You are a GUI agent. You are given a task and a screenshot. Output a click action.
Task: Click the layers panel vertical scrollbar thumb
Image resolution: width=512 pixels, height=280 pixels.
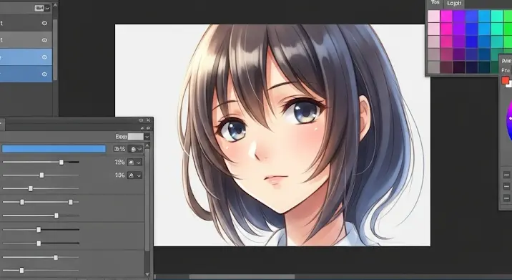pyautogui.click(x=55, y=49)
